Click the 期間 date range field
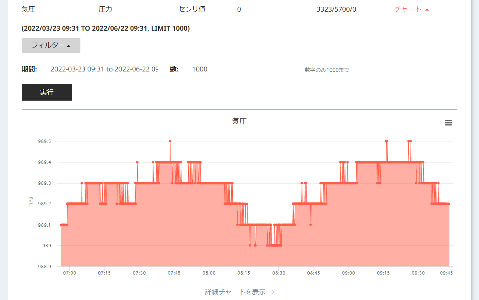The width and height of the screenshot is (479, 300). pos(104,69)
